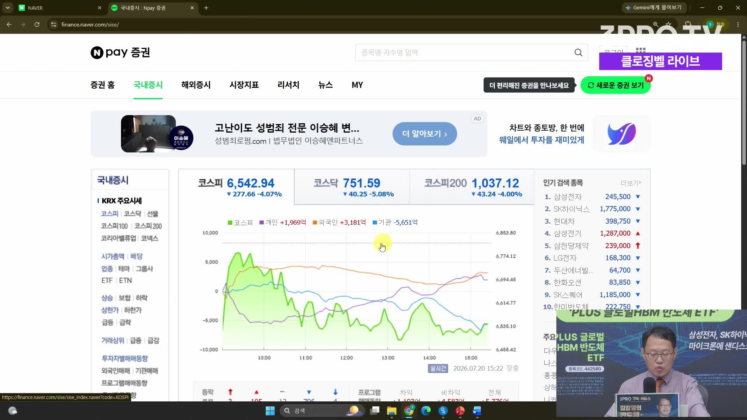
Task: Open 삼성전자 in popular searches
Action: coord(568,197)
